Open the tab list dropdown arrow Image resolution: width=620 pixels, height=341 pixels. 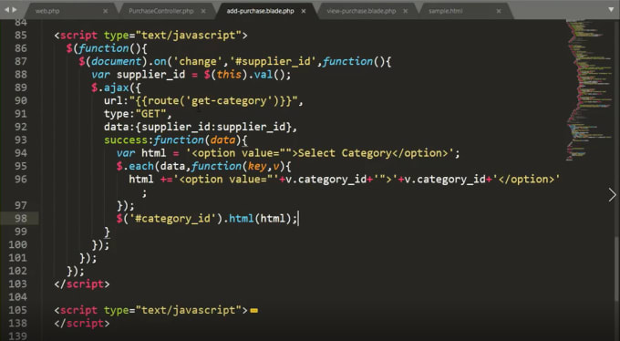point(611,9)
